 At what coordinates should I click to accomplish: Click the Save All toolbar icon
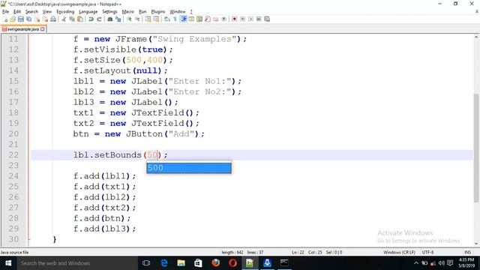pos(28,19)
